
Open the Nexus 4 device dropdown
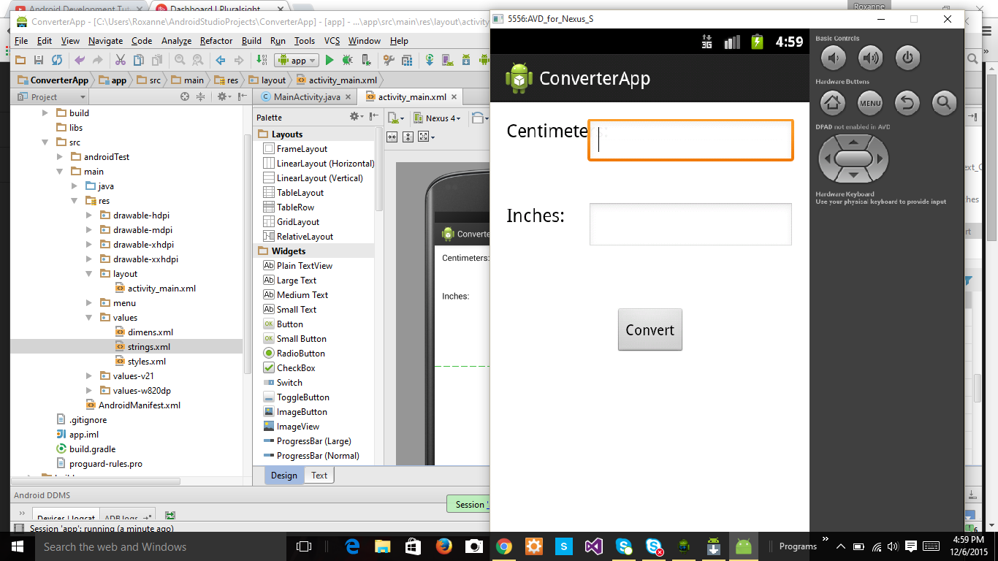[x=437, y=118]
